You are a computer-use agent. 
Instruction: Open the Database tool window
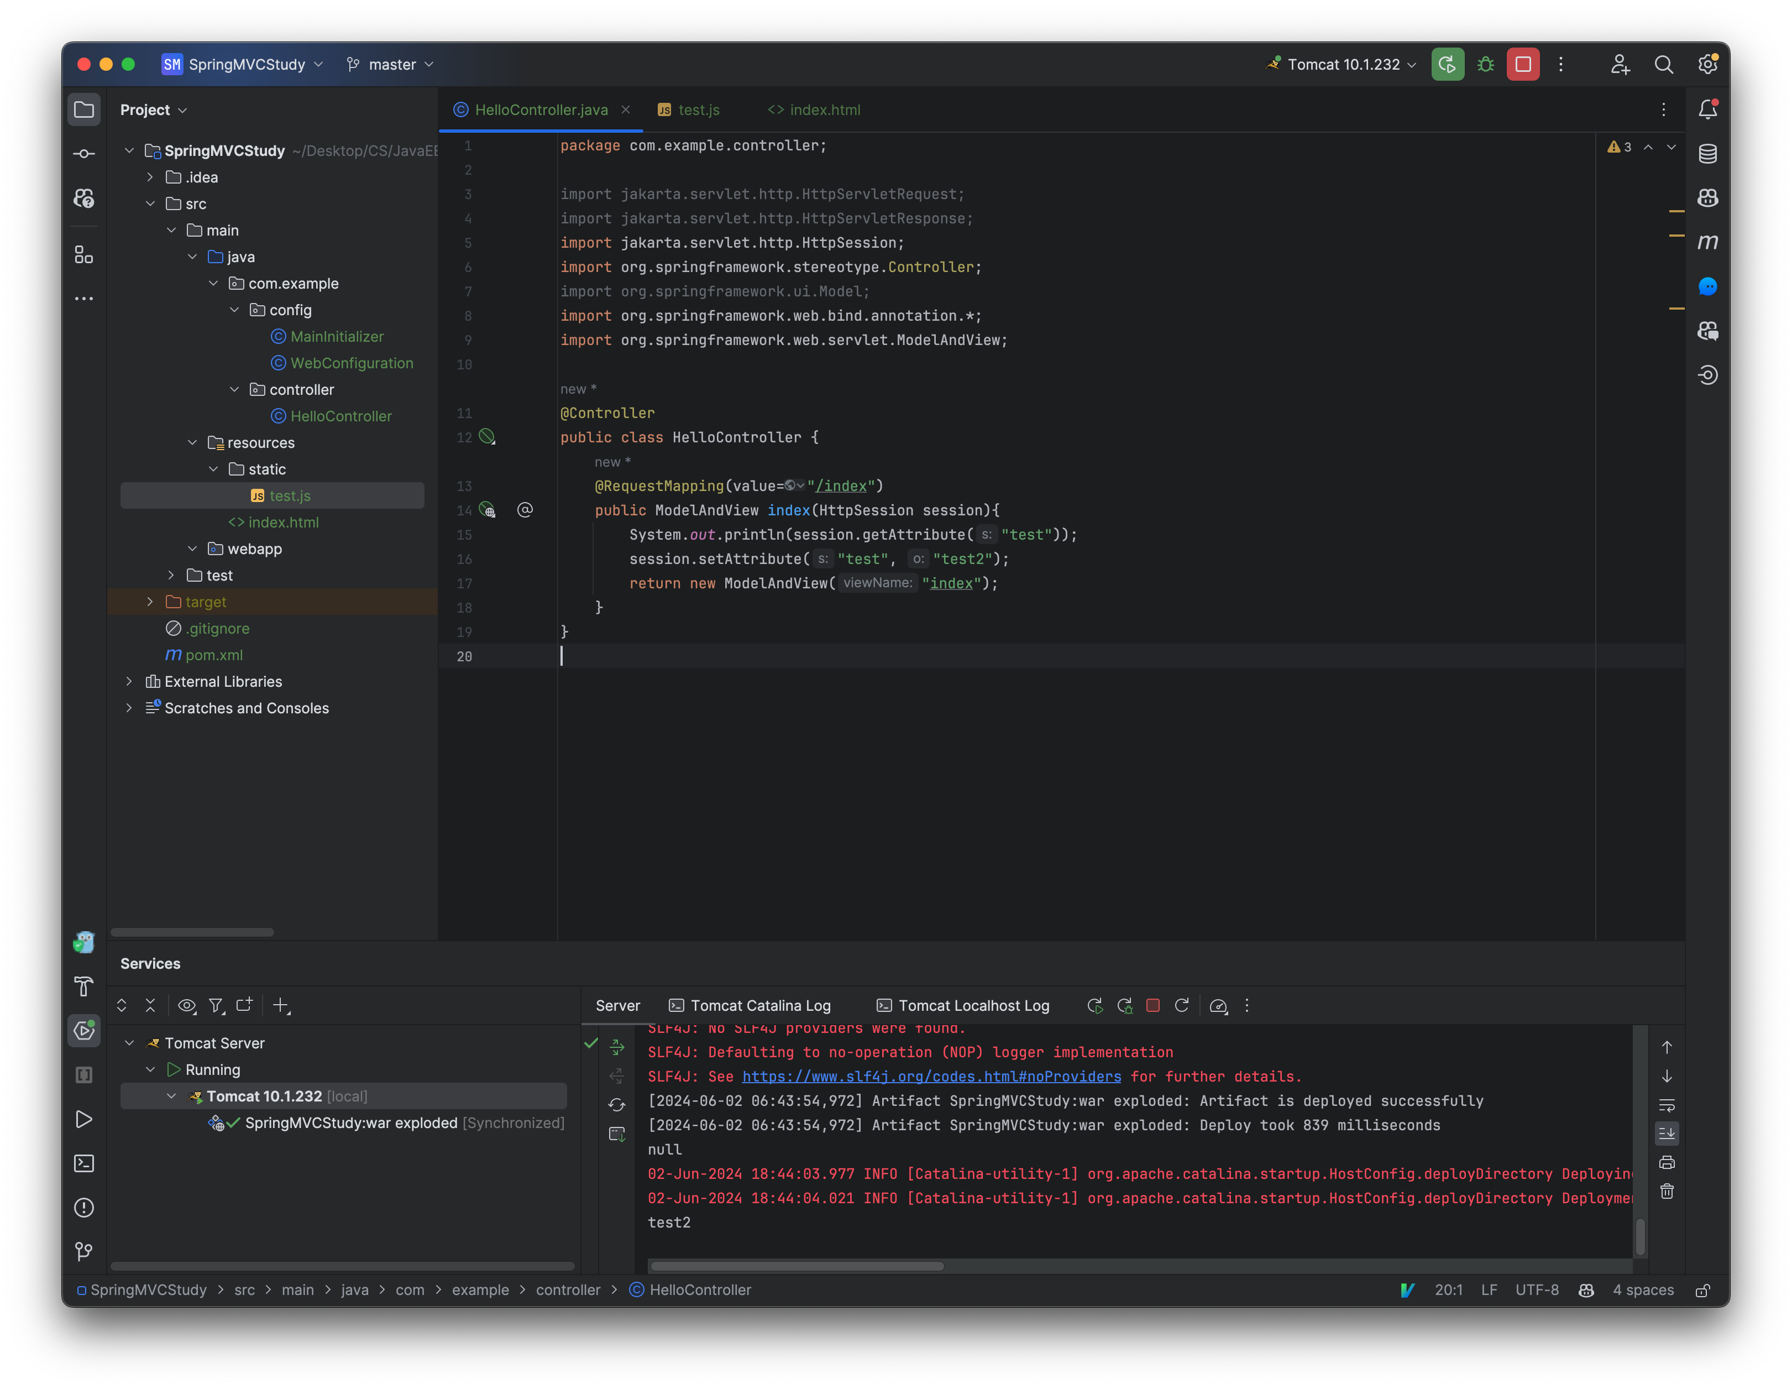coord(1707,153)
